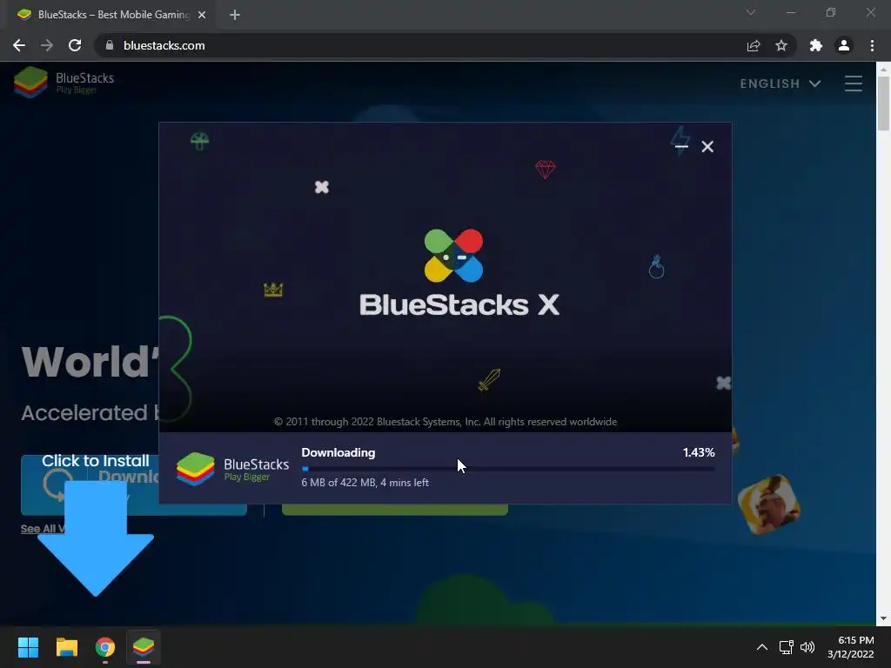The width and height of the screenshot is (891, 668).
Task: Open the ENGLISH language dropdown
Action: pyautogui.click(x=780, y=83)
